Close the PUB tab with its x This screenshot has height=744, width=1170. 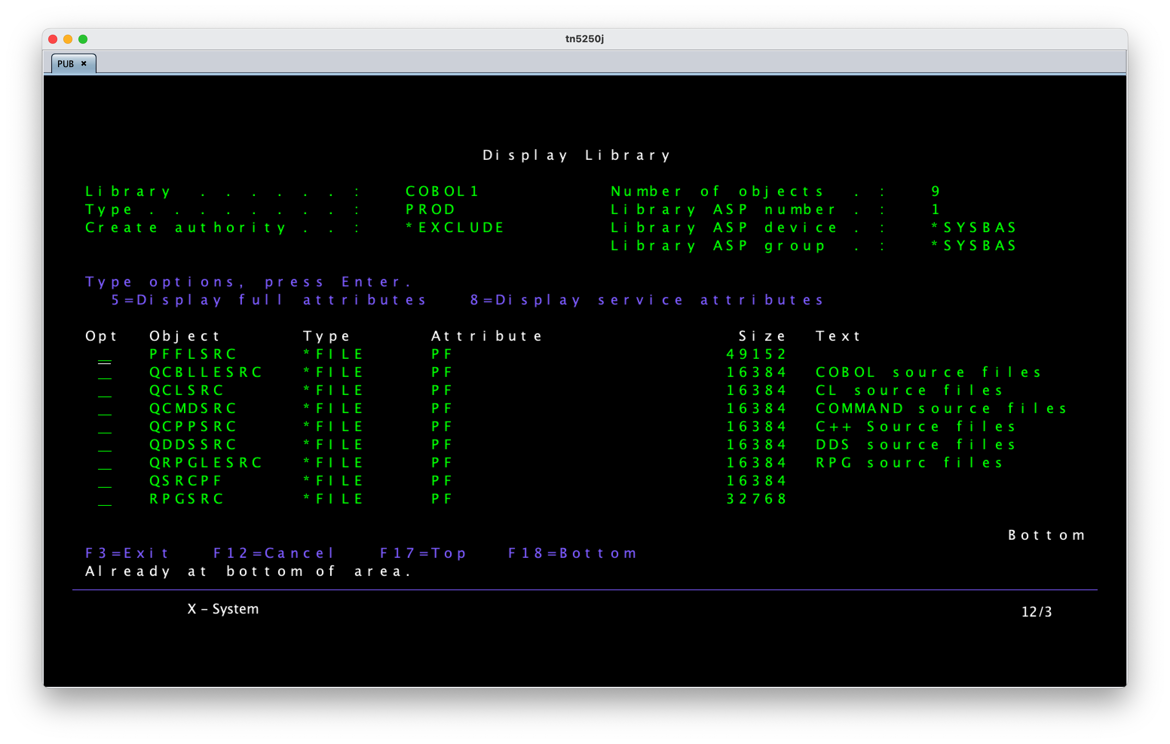pyautogui.click(x=84, y=64)
